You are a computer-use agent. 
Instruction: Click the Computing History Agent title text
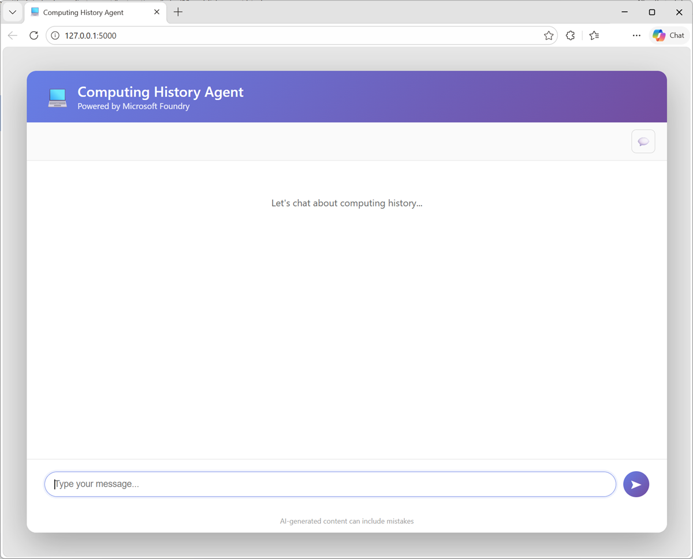point(161,92)
